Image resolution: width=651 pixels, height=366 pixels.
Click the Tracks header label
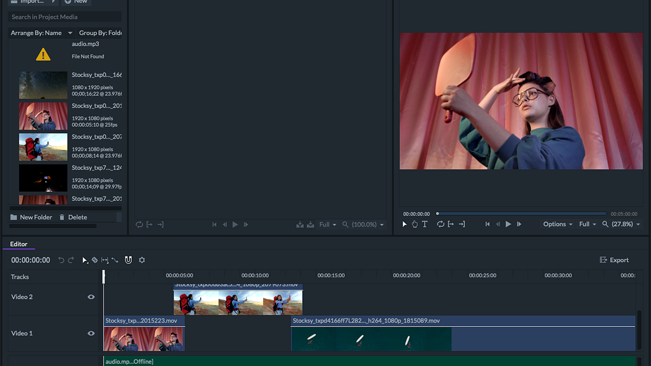click(20, 277)
